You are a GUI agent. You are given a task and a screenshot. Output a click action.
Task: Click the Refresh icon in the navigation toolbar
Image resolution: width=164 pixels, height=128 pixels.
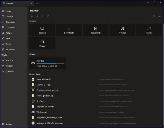(48, 16)
